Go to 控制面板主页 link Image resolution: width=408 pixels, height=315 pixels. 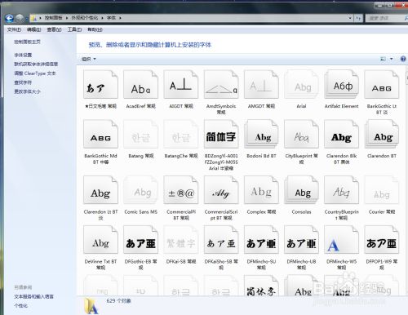tap(27, 42)
